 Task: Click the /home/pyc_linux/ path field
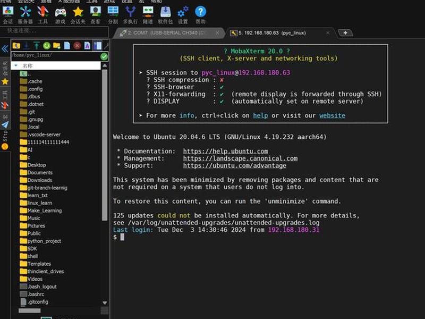[56, 56]
